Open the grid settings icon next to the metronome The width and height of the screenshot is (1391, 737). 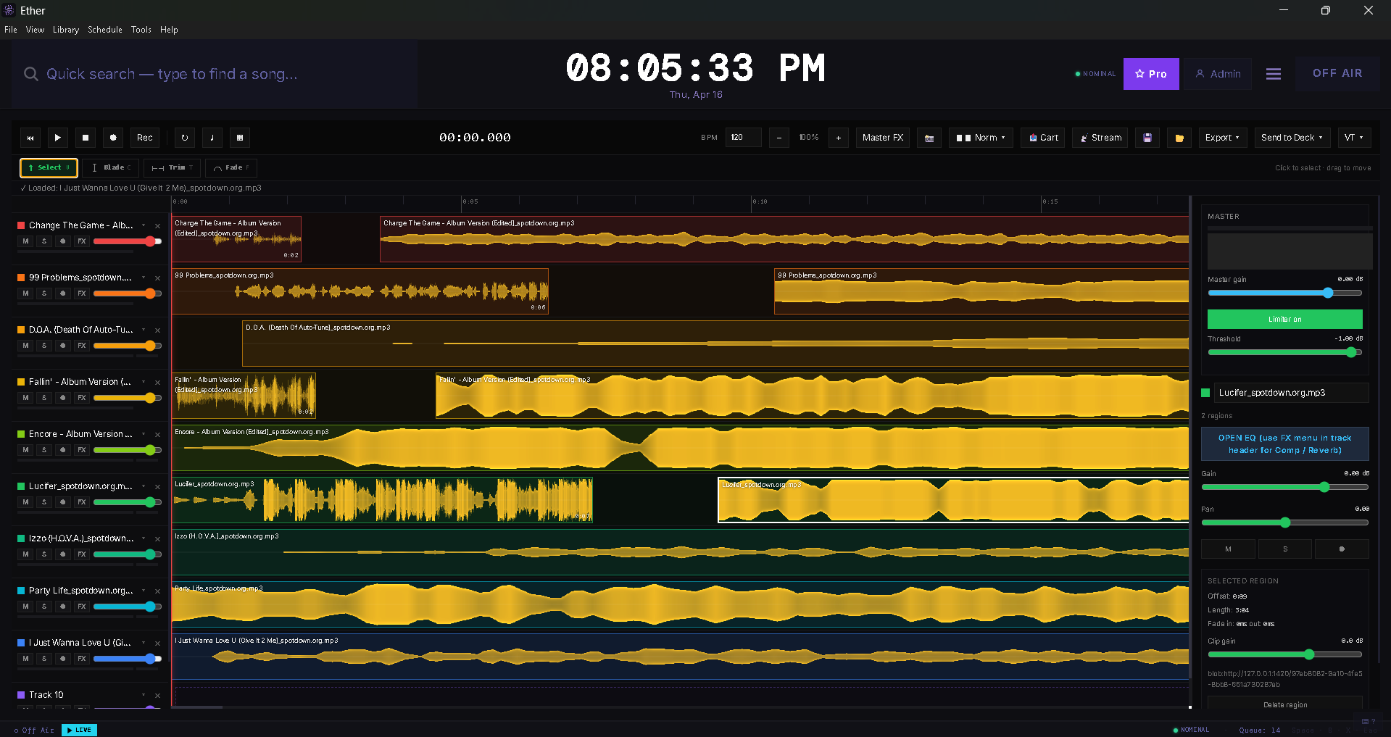click(239, 138)
